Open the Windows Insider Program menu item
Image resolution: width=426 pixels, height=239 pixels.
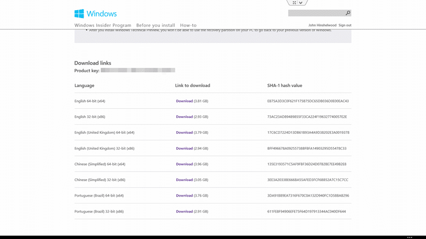(x=103, y=25)
